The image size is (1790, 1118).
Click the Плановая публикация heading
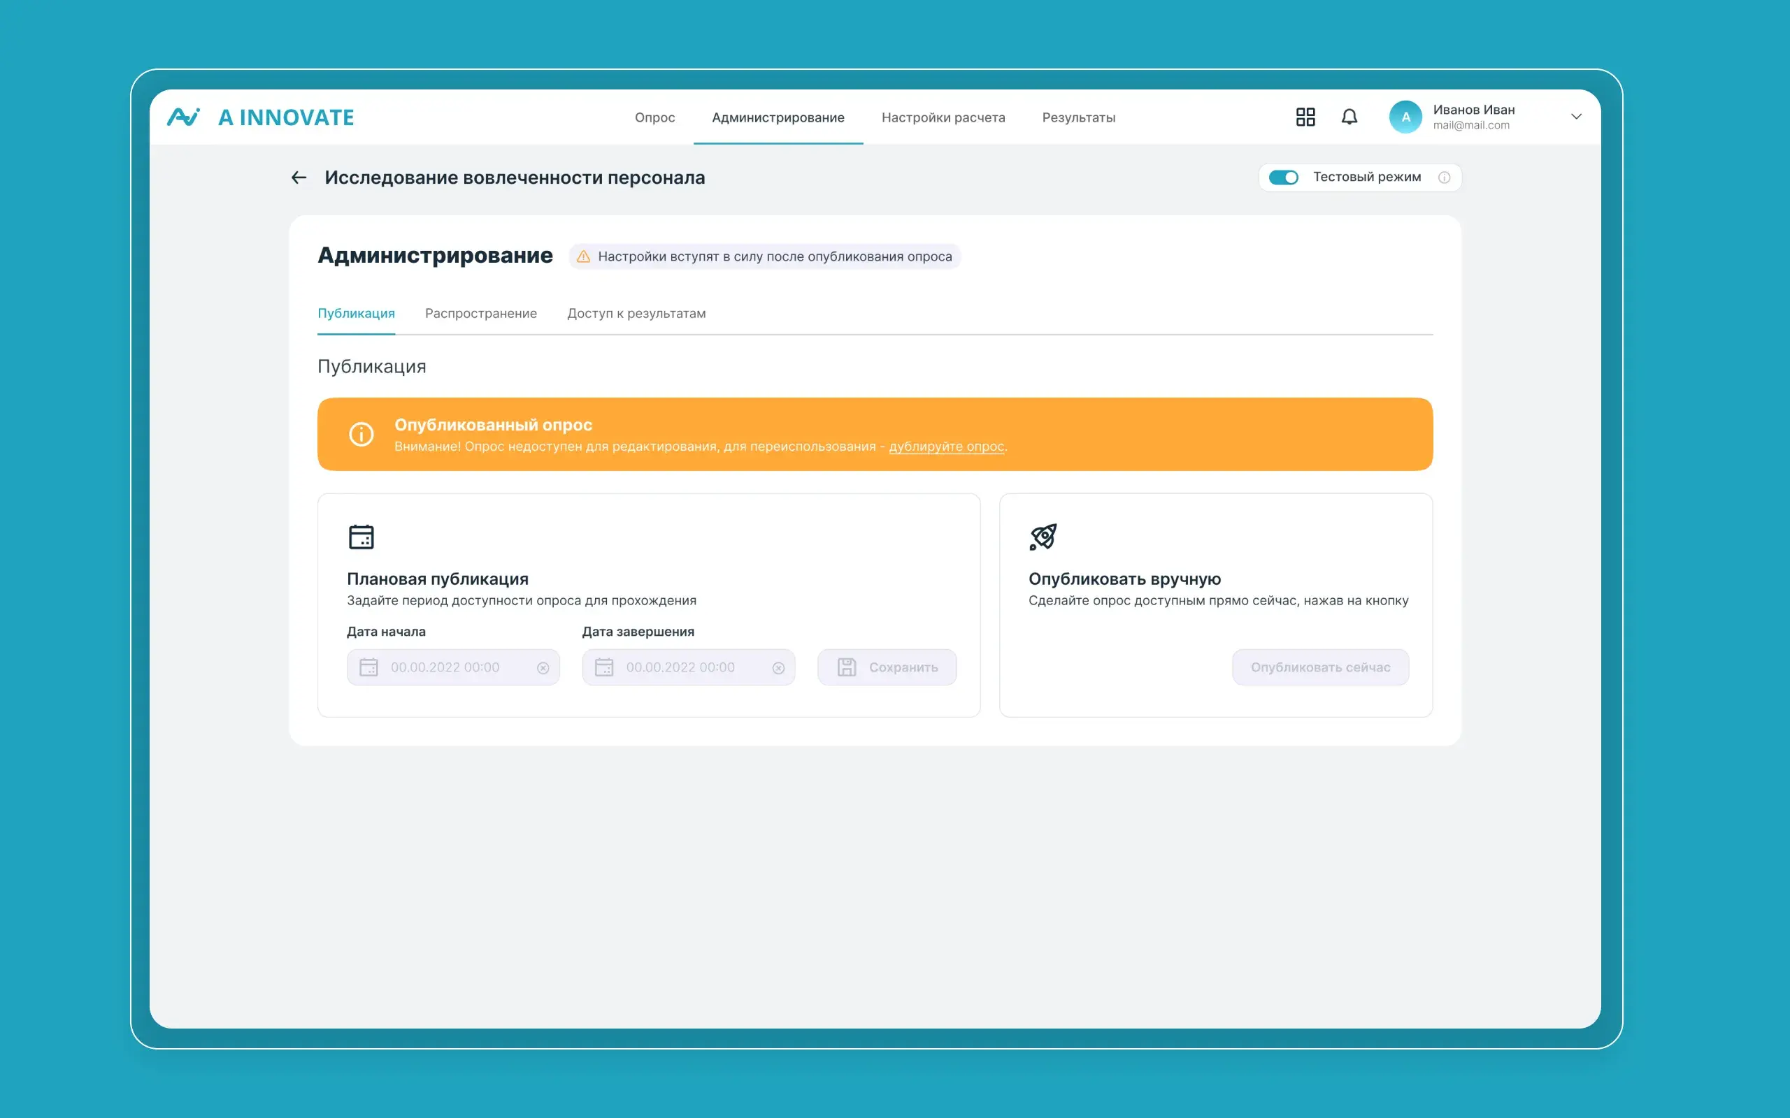438,579
